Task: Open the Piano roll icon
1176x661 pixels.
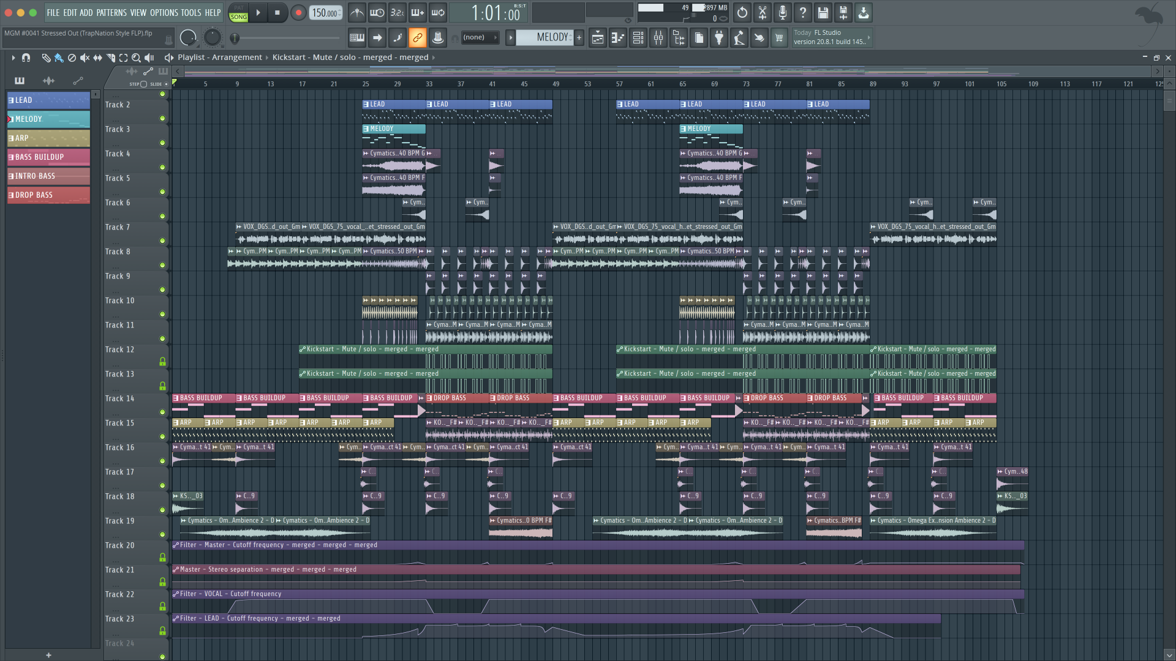Action: (x=618, y=38)
